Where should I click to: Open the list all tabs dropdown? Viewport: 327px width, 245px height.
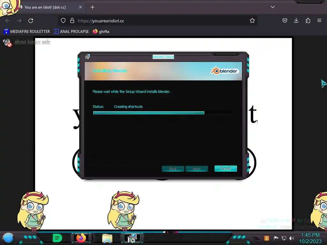[x=273, y=7]
